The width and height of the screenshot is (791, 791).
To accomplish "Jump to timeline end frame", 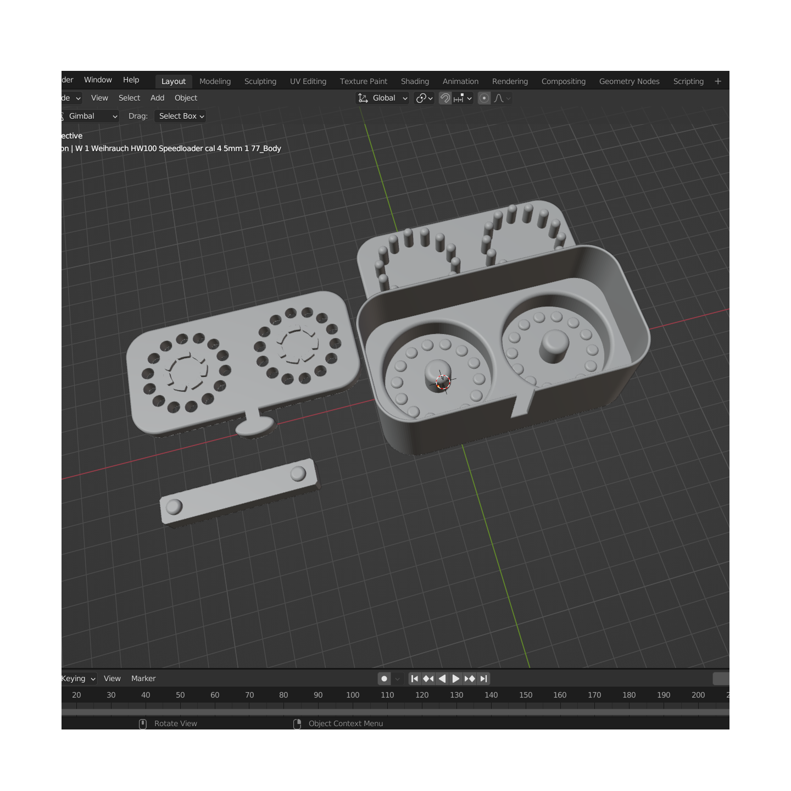I will [x=483, y=679].
